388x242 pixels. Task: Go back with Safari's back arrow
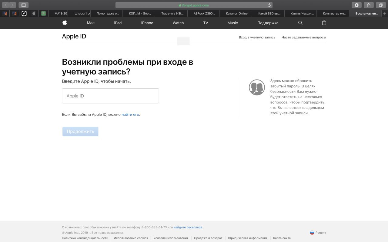[5, 5]
